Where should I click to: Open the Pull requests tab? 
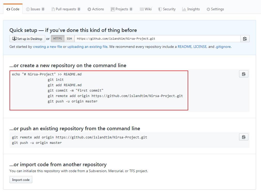[66, 9]
